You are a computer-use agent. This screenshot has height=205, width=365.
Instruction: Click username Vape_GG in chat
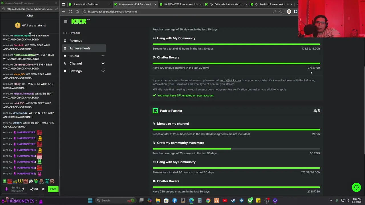click(19, 74)
